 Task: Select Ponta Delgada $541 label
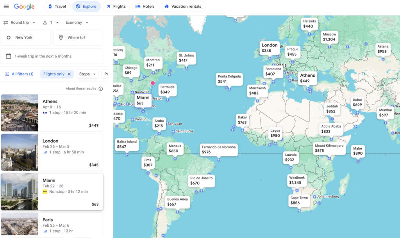(x=229, y=79)
